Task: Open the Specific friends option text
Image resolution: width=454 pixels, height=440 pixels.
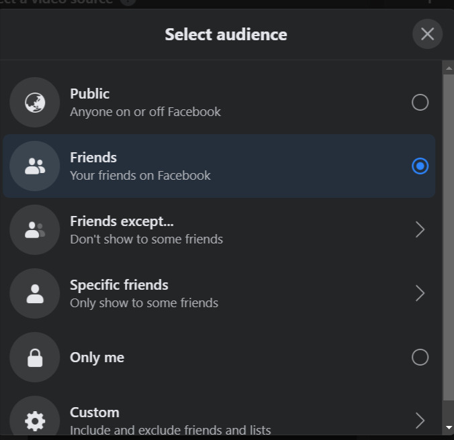Action: tap(119, 285)
